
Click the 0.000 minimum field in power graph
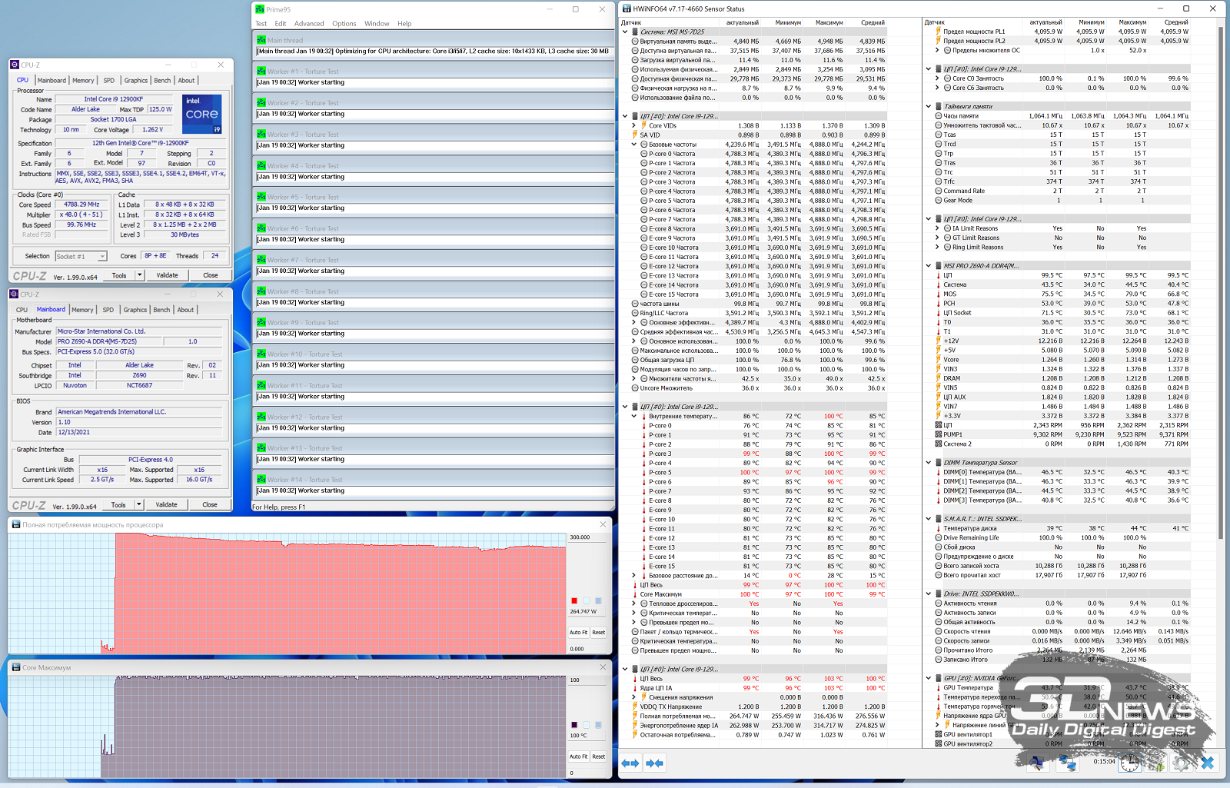coord(587,649)
